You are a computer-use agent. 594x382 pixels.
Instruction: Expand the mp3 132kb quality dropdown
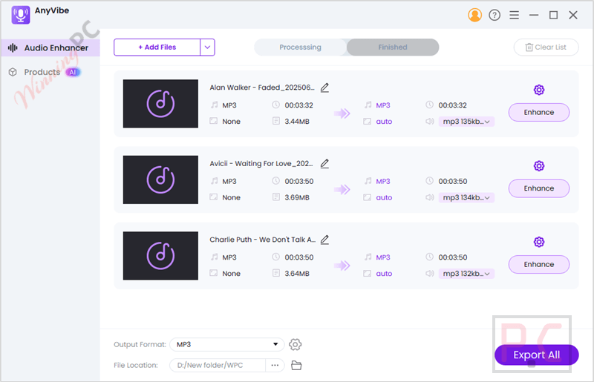coord(466,274)
